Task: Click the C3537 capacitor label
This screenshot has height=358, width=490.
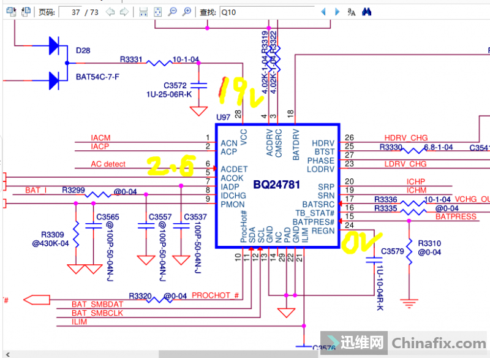Action: (195, 217)
